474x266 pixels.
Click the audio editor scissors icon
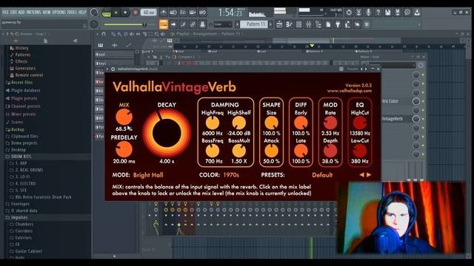coord(358,13)
